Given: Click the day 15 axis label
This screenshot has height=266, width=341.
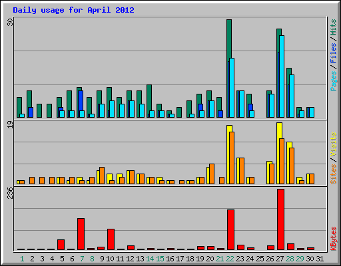Looking at the screenshot, I should pyautogui.click(x=160, y=259).
